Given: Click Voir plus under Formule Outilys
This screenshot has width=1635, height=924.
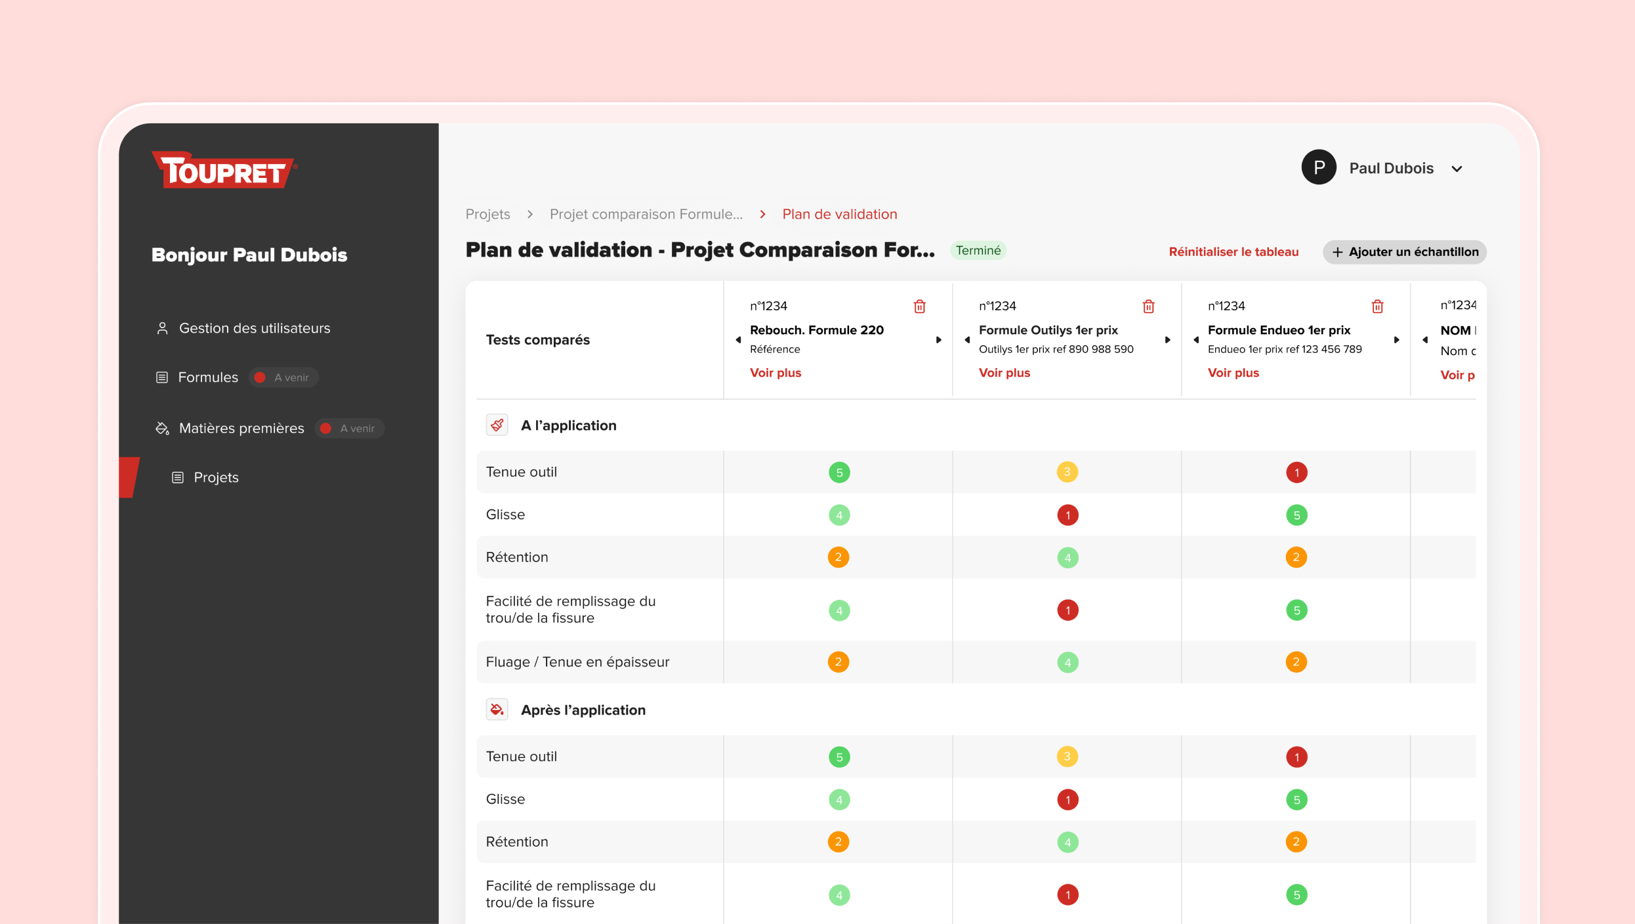Looking at the screenshot, I should [x=1004, y=373].
